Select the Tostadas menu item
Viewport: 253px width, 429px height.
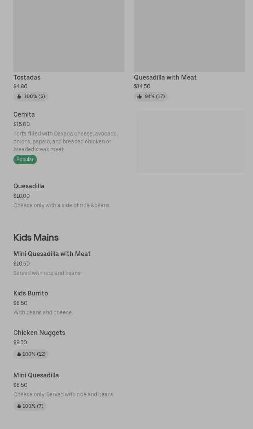tap(27, 77)
